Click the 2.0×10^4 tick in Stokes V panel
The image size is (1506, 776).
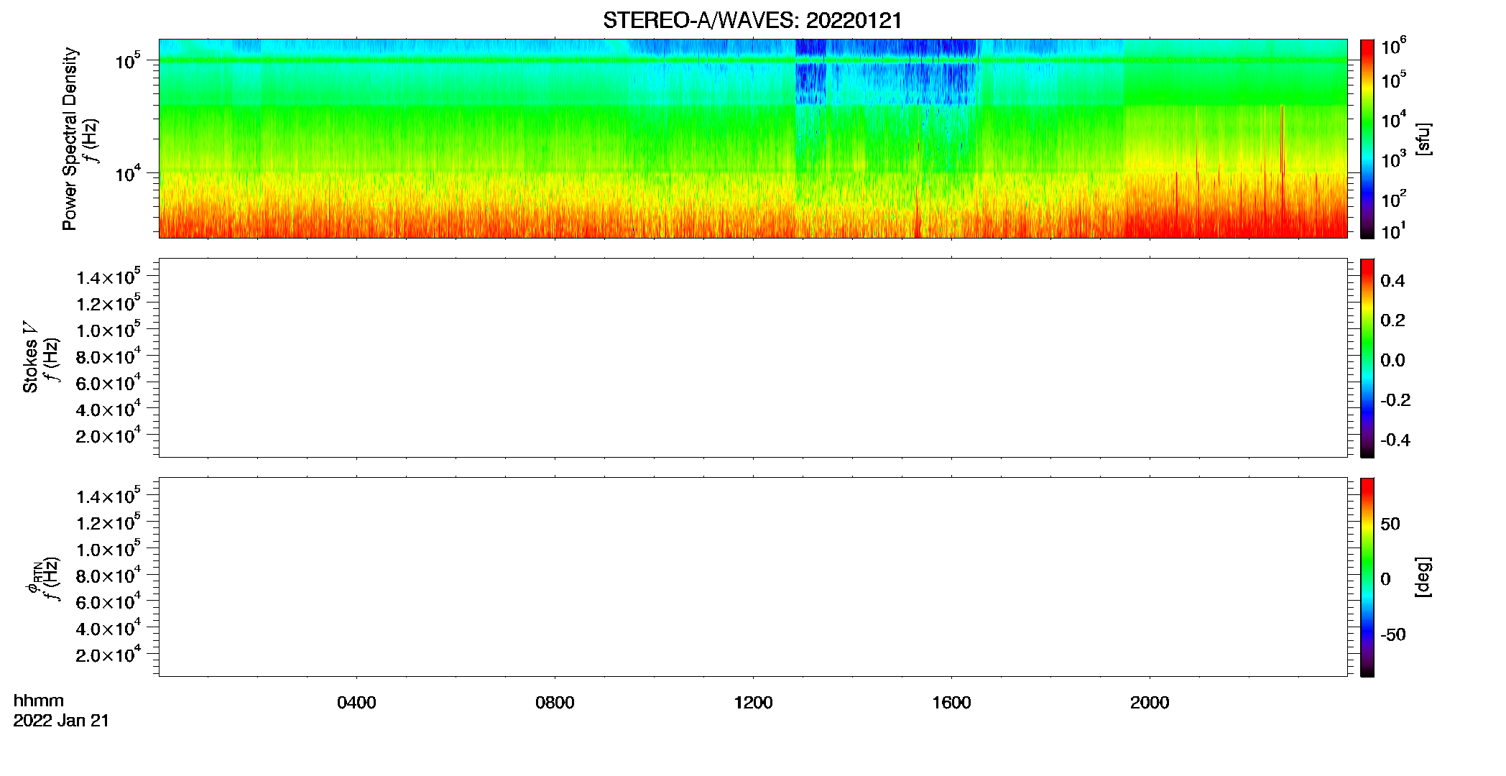108,435
